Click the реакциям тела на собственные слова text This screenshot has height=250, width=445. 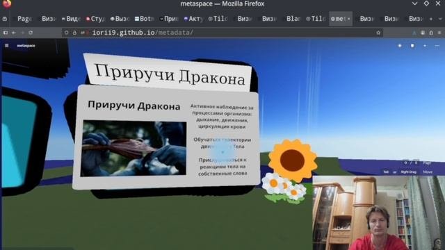click(222, 169)
